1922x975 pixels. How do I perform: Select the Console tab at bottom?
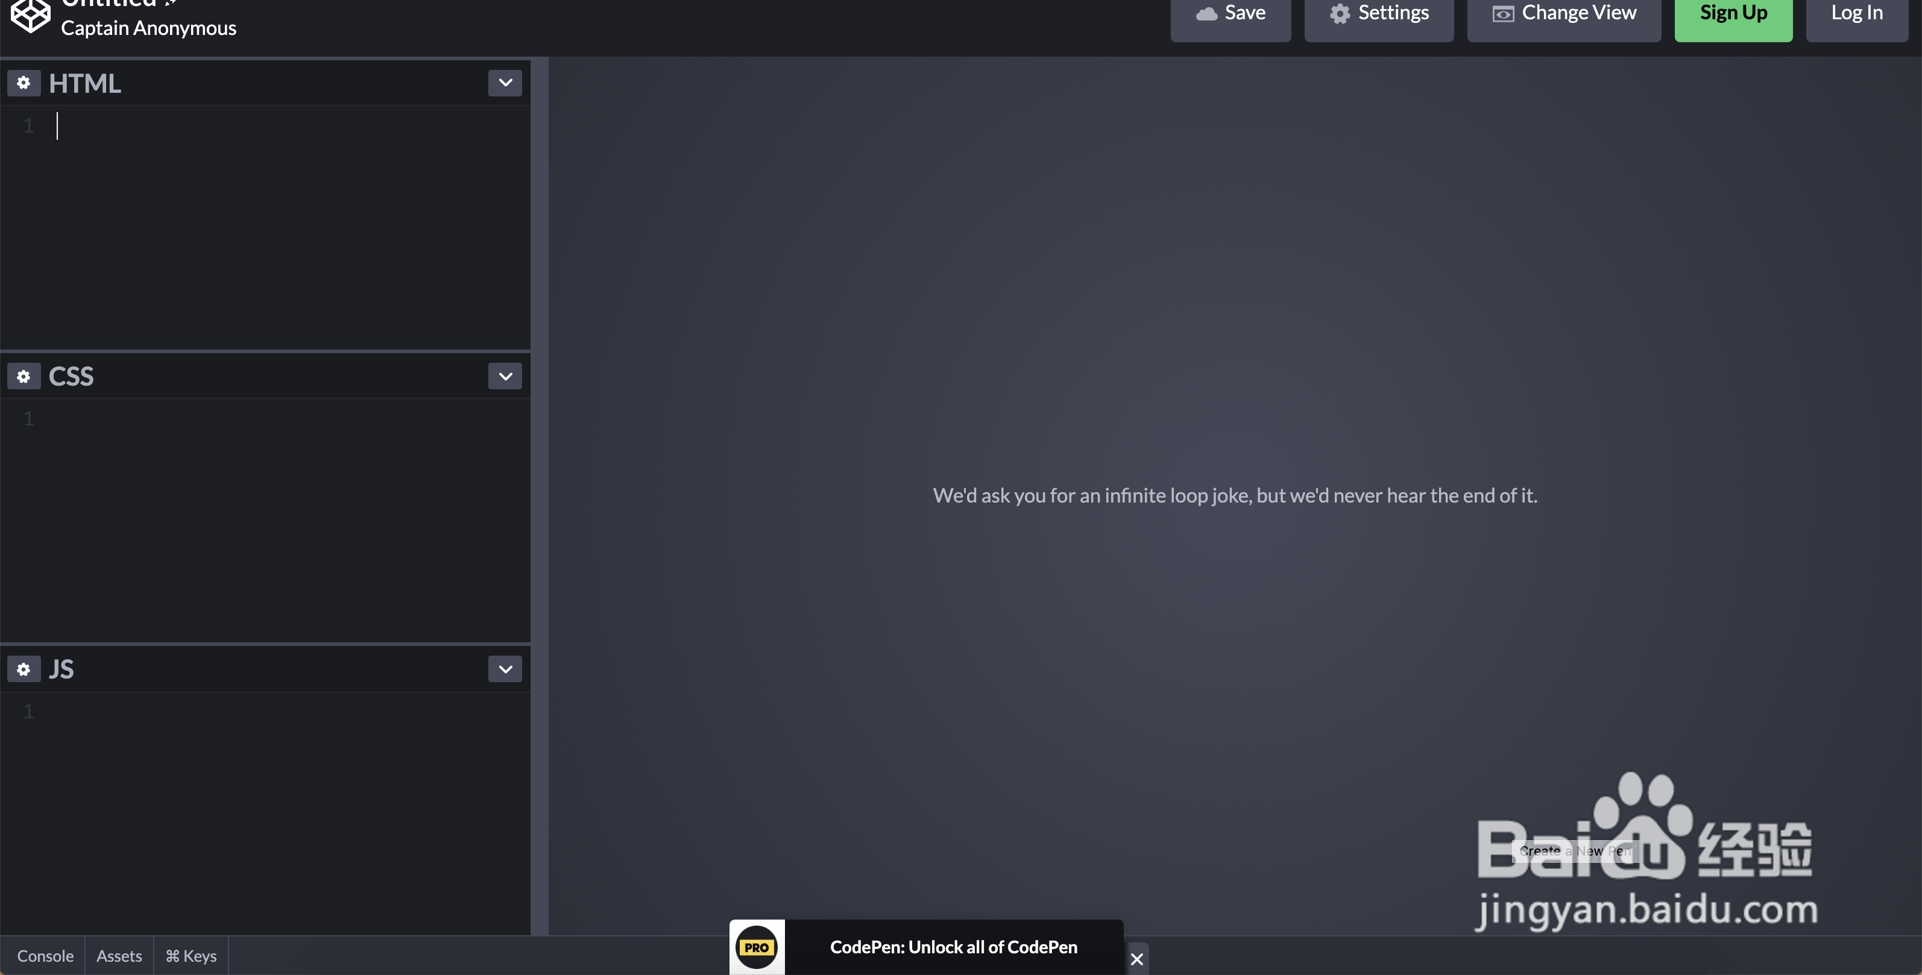(x=45, y=955)
